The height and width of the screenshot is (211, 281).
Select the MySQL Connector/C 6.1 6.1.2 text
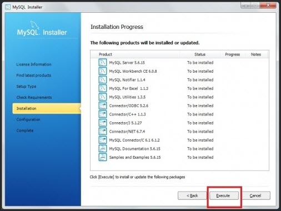point(134,140)
